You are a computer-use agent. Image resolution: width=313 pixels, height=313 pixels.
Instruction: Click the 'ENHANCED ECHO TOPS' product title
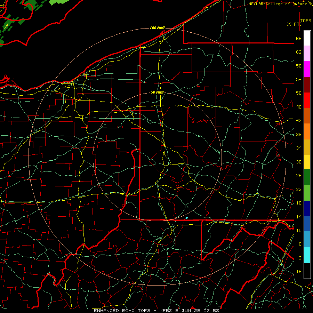tap(122, 311)
